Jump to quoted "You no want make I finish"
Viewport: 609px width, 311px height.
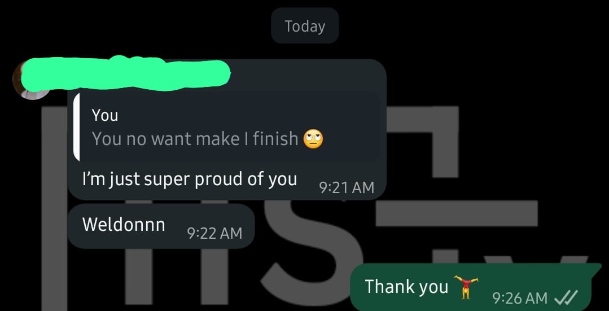195,139
